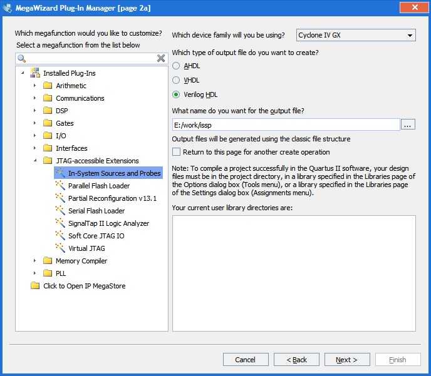The width and height of the screenshot is (431, 376).
Task: Choose SignalTap II Logic Analyzer
Action: 108,223
